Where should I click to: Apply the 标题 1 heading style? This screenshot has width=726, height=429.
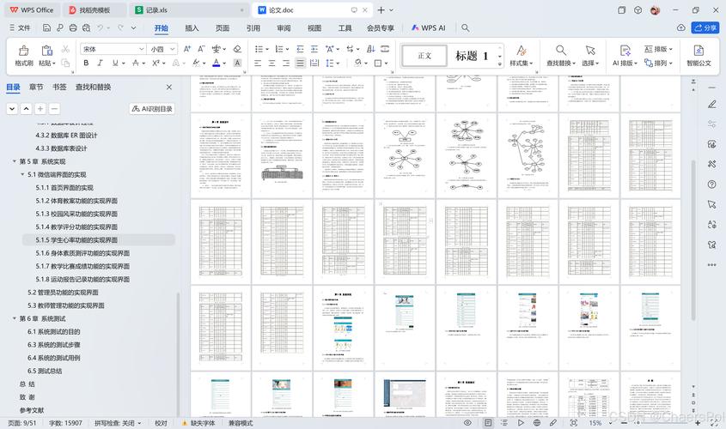click(x=472, y=56)
